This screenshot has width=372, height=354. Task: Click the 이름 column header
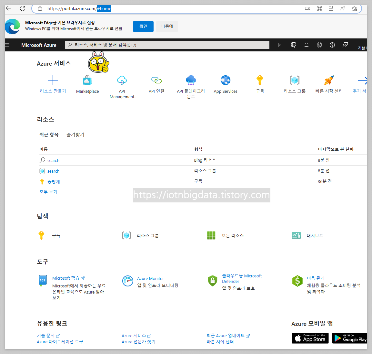(x=44, y=149)
